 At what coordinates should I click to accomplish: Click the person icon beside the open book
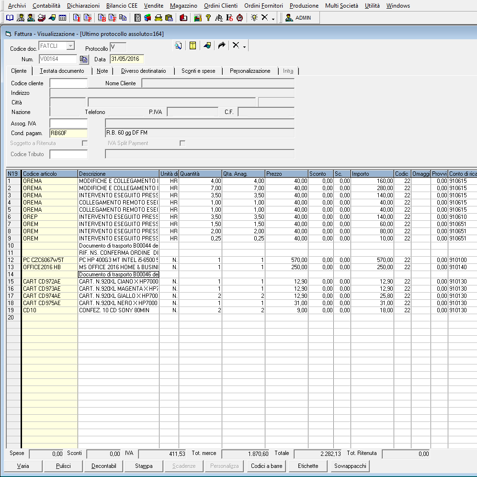click(21, 18)
